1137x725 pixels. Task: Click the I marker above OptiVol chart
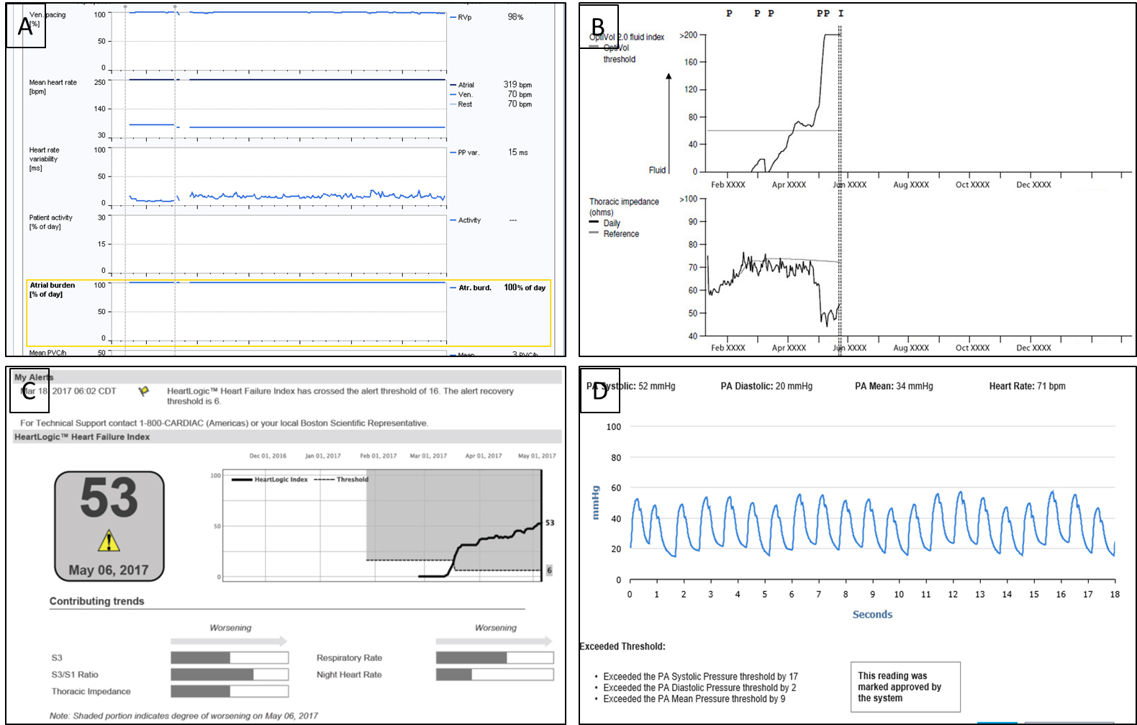pyautogui.click(x=841, y=14)
